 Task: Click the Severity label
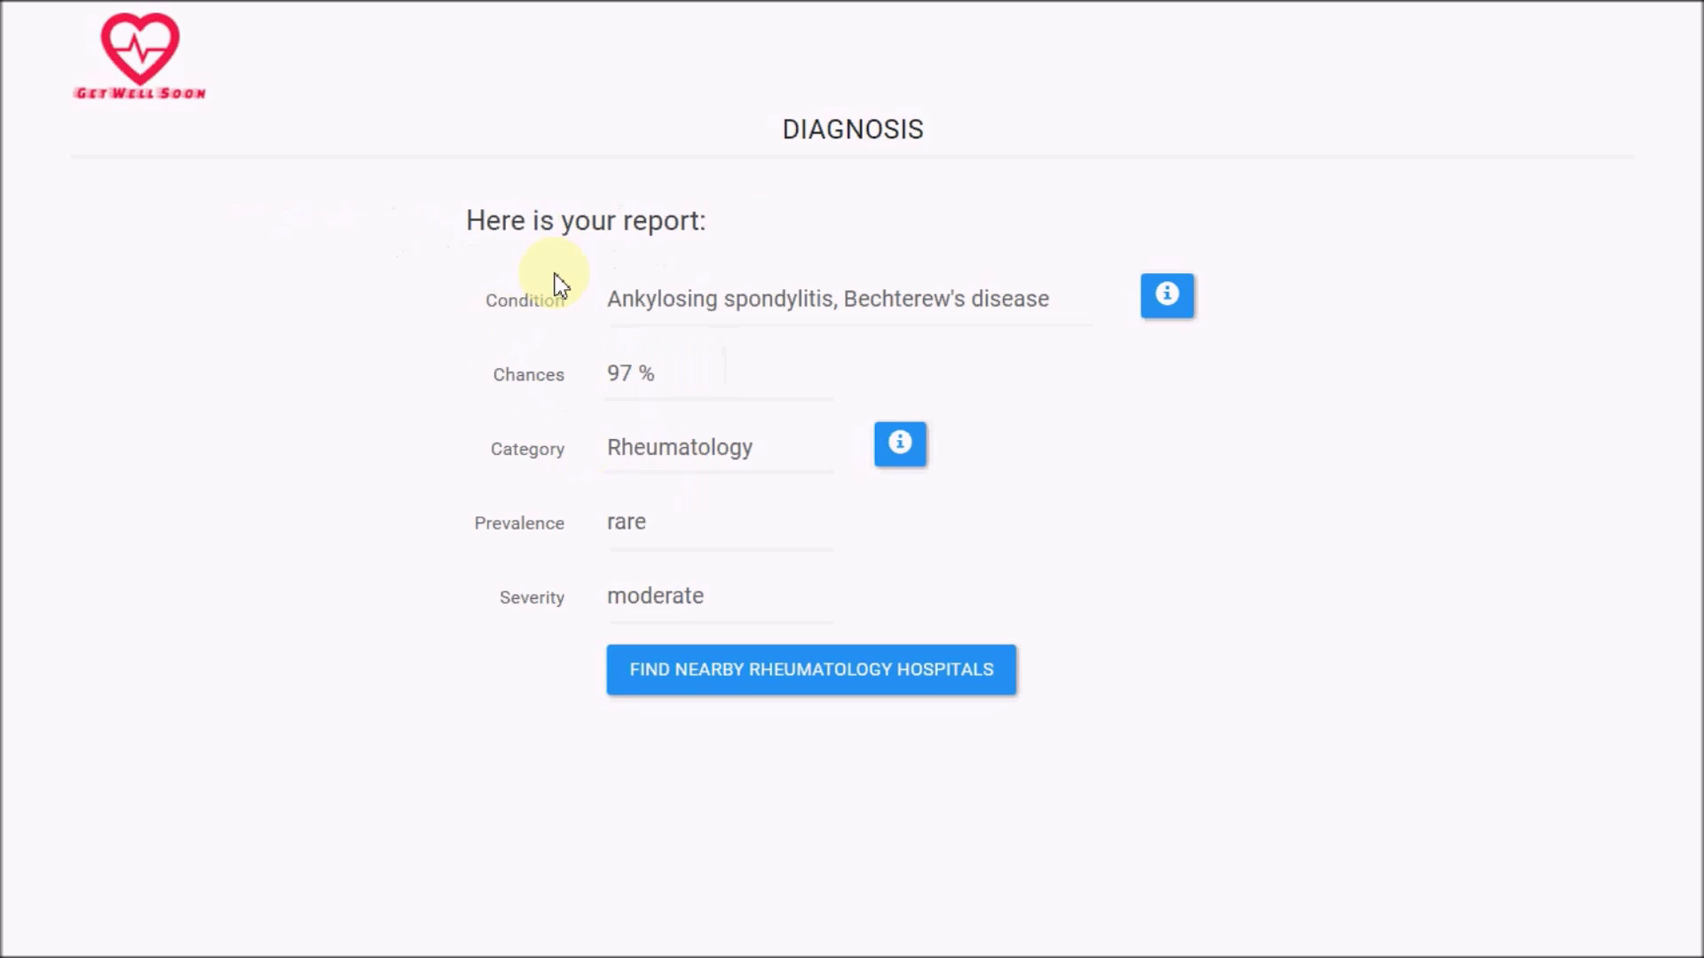click(532, 598)
